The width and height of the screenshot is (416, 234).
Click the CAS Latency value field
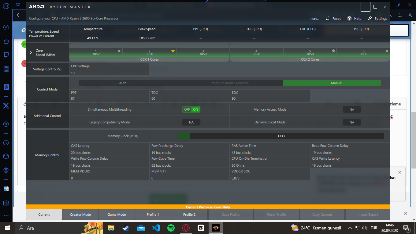click(x=110, y=153)
